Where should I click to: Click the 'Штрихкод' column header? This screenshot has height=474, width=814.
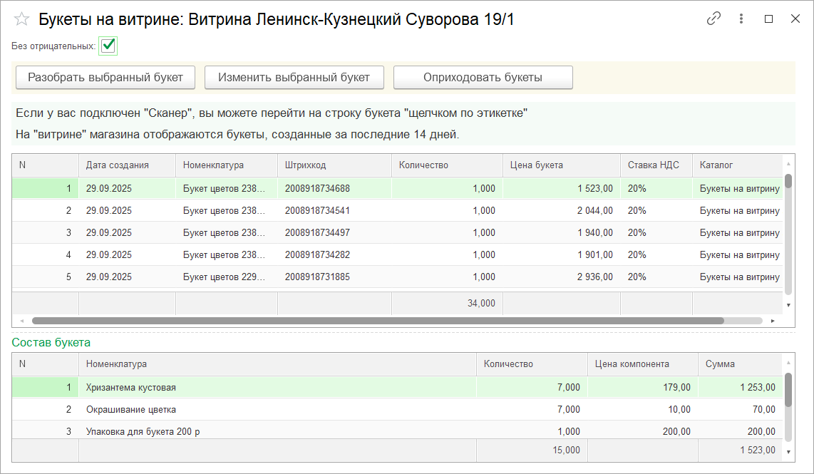(305, 165)
